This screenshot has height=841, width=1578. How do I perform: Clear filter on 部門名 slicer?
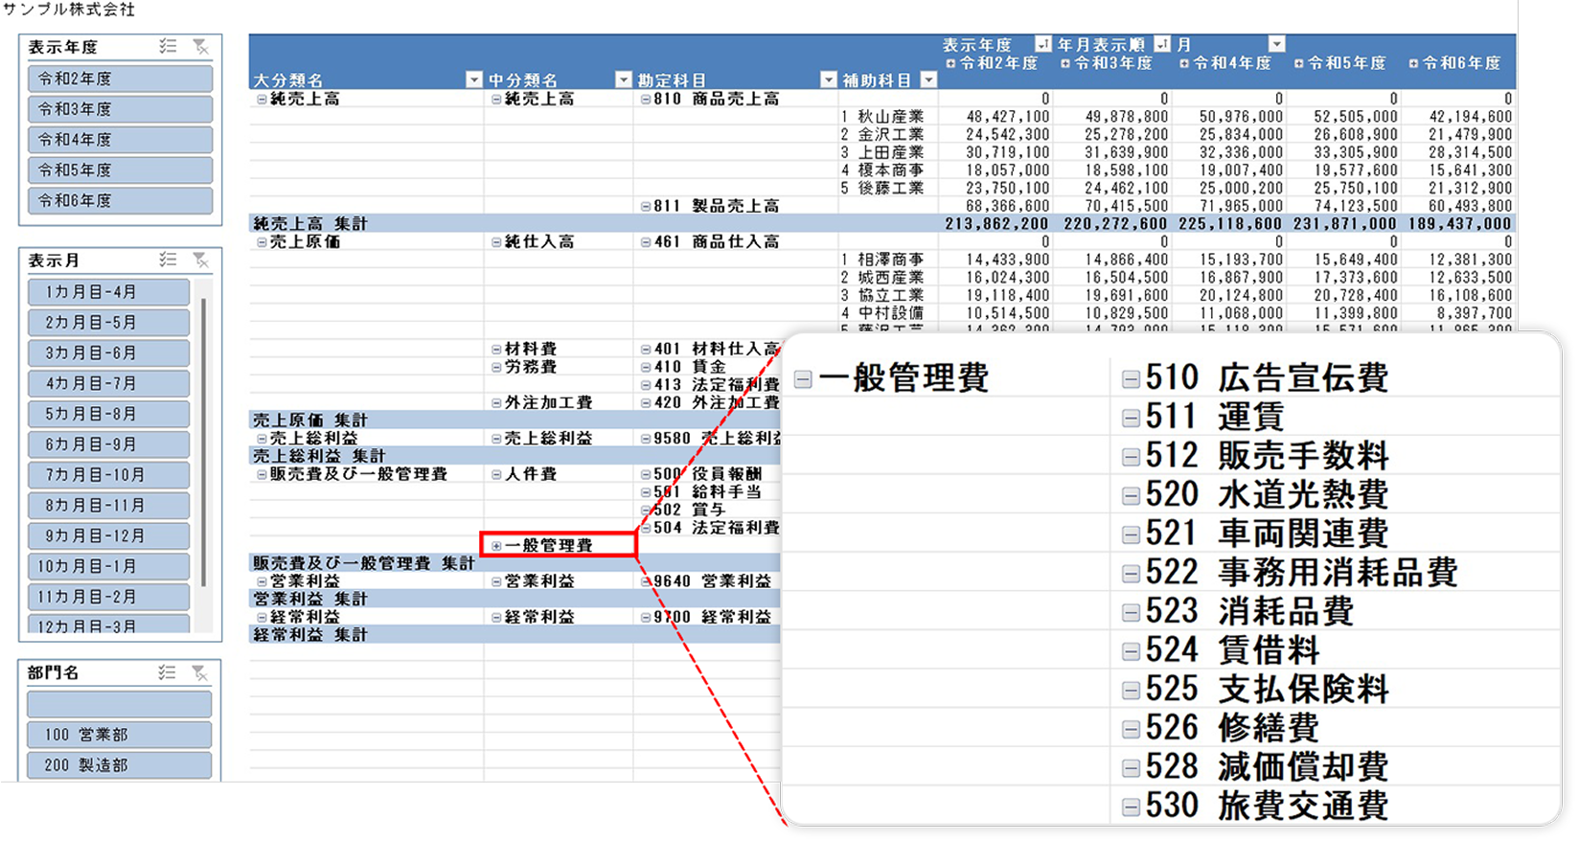(199, 672)
